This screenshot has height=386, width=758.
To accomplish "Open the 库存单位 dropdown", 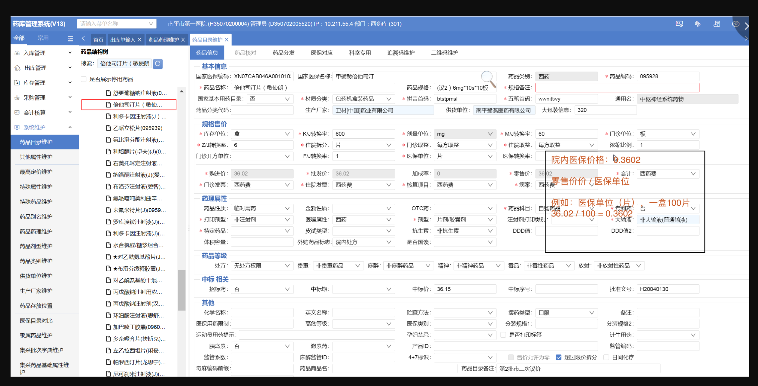I will pyautogui.click(x=262, y=134).
